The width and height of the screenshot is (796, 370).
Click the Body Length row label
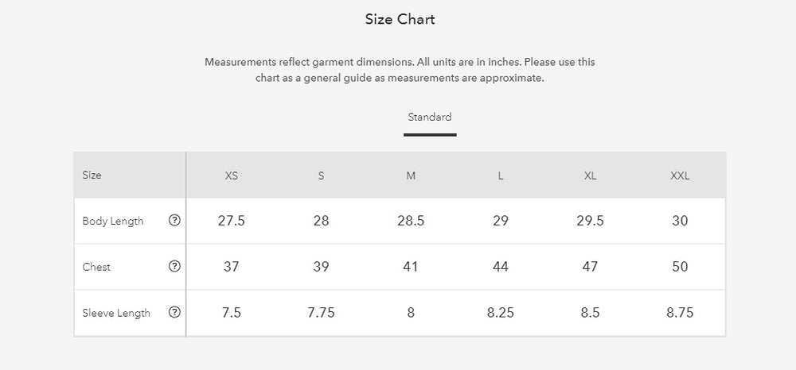coord(113,222)
